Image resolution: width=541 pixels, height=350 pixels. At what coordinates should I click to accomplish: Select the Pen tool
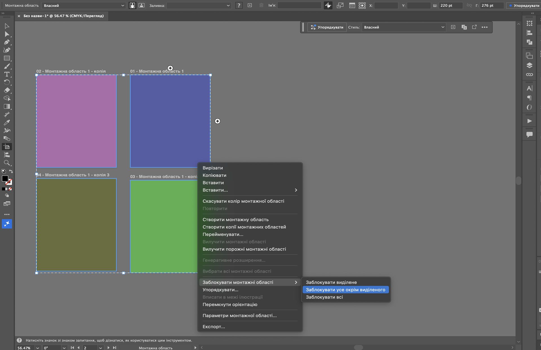point(7,42)
